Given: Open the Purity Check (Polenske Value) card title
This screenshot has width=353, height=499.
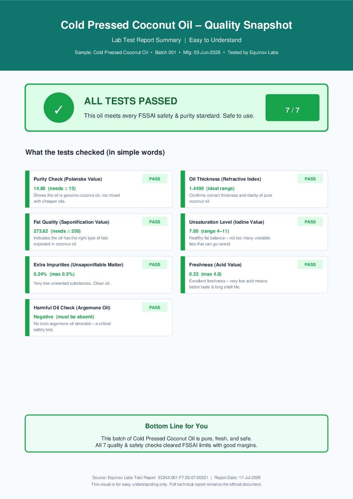Looking at the screenshot, I should (x=68, y=179).
